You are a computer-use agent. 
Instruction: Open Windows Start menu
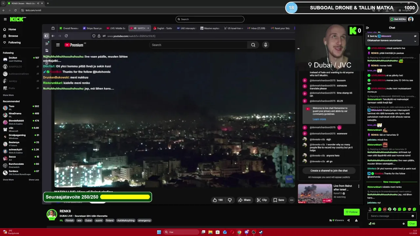[x=159, y=232]
